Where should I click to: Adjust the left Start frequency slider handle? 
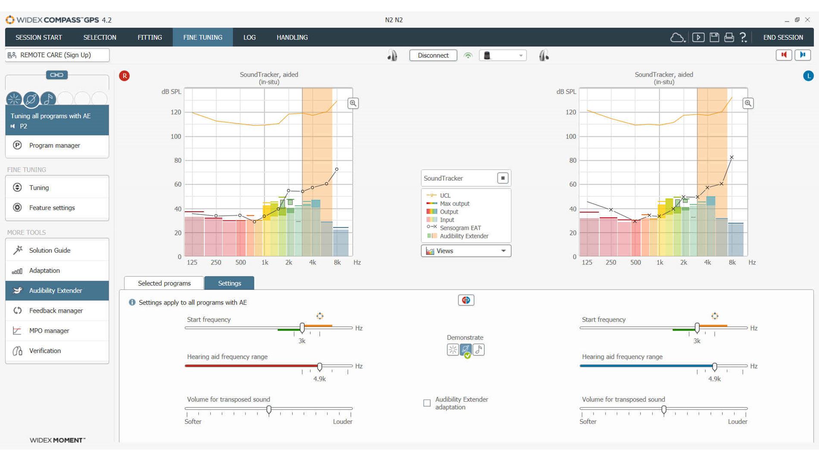click(x=302, y=328)
